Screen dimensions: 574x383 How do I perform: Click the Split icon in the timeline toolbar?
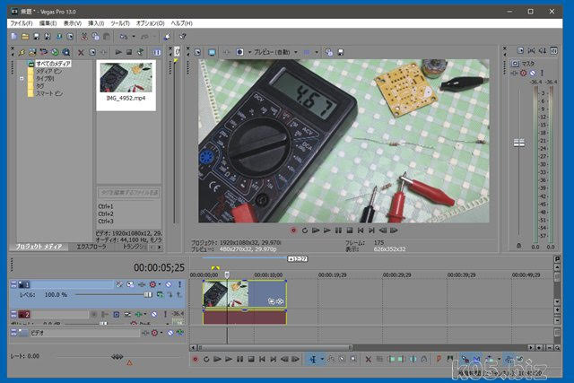tap(413, 359)
